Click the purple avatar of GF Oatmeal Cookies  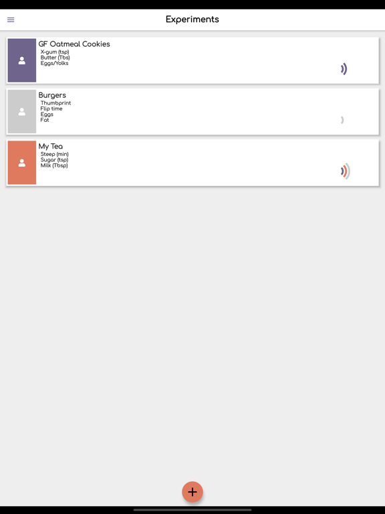pos(22,60)
